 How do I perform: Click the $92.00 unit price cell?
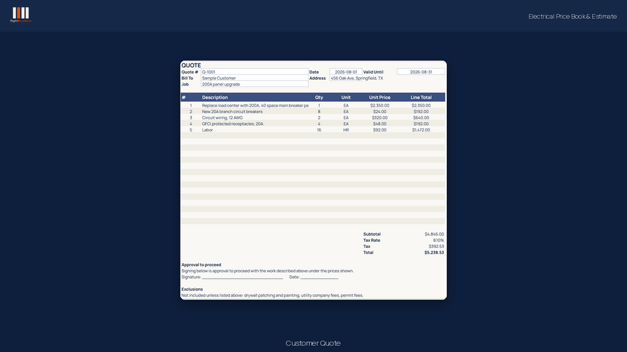click(379, 130)
